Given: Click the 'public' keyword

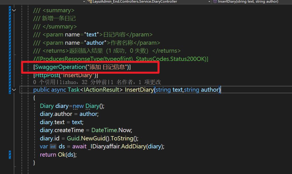Looking at the screenshot, I should pos(41,90).
